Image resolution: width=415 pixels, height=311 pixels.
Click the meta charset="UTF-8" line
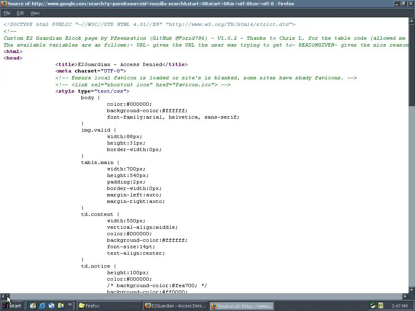coord(91,71)
